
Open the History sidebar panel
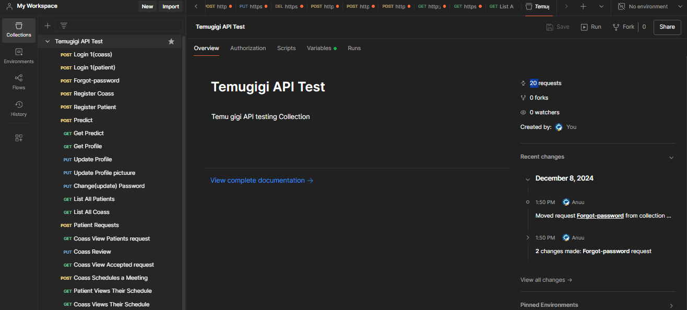tap(19, 109)
